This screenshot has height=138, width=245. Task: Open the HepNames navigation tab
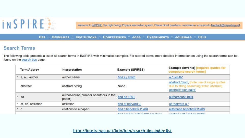click(x=60, y=37)
